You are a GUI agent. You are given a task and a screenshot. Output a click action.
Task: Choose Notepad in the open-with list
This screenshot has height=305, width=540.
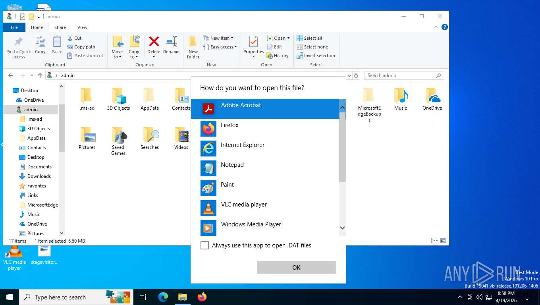coord(265,168)
